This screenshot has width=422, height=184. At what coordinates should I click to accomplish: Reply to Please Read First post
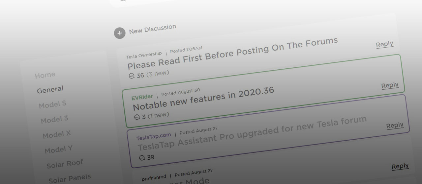click(x=384, y=44)
